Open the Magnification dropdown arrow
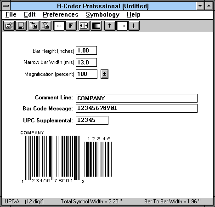Viewport: 215px width, 207px height. click(x=104, y=74)
